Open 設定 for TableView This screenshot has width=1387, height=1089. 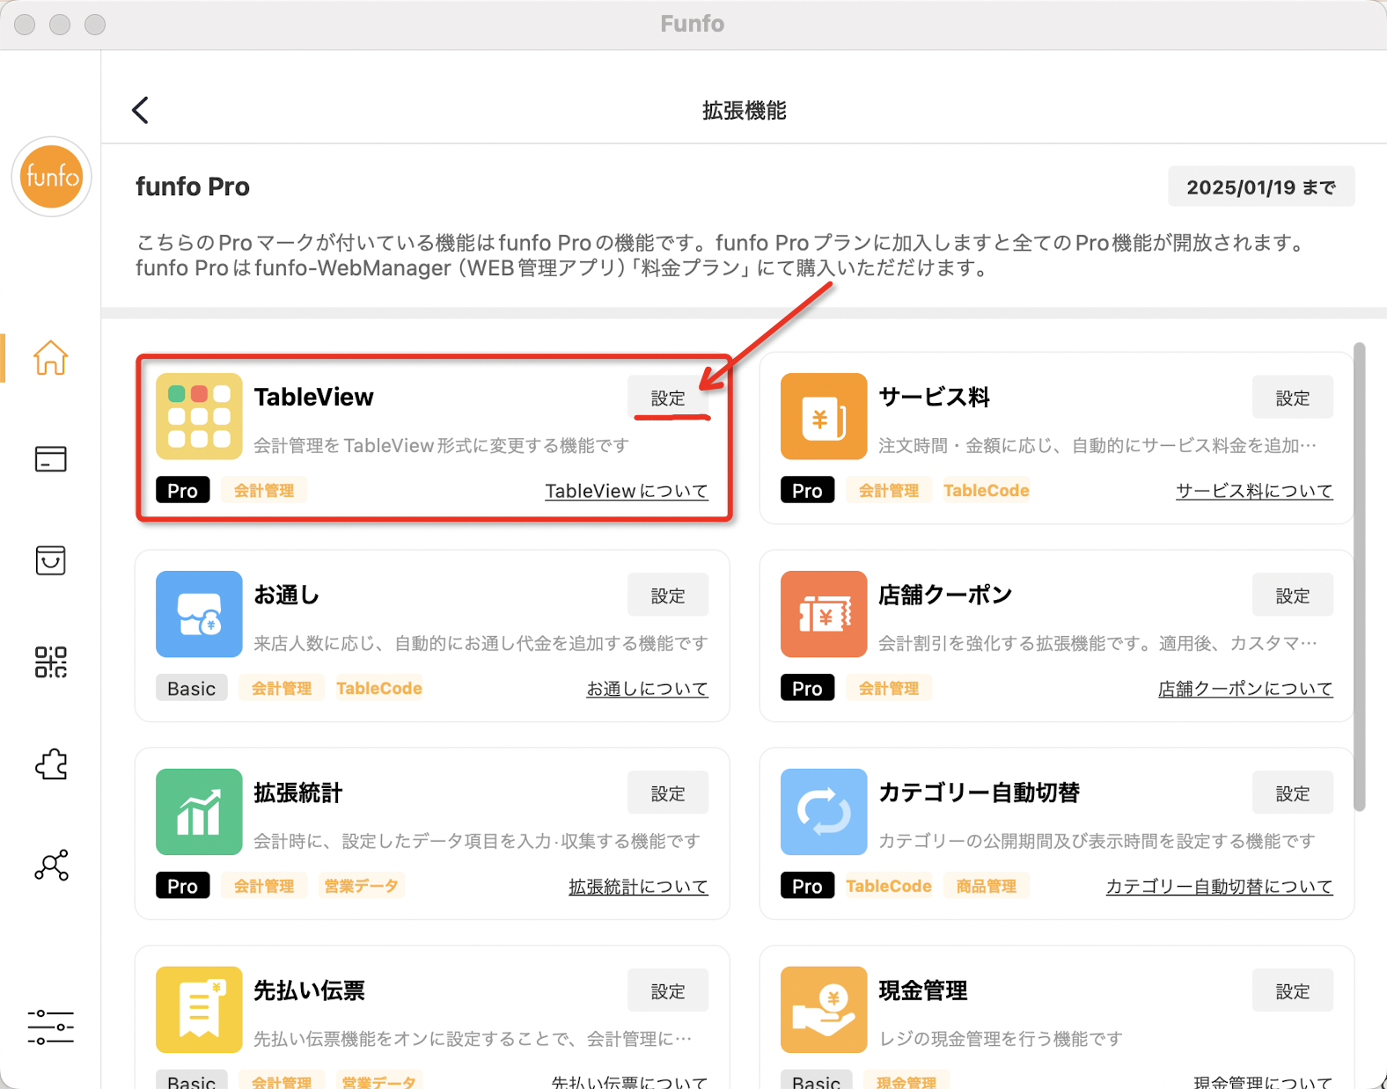click(668, 398)
